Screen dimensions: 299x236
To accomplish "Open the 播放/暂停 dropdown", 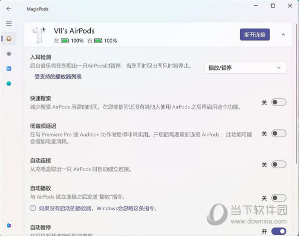I will 245,68.
